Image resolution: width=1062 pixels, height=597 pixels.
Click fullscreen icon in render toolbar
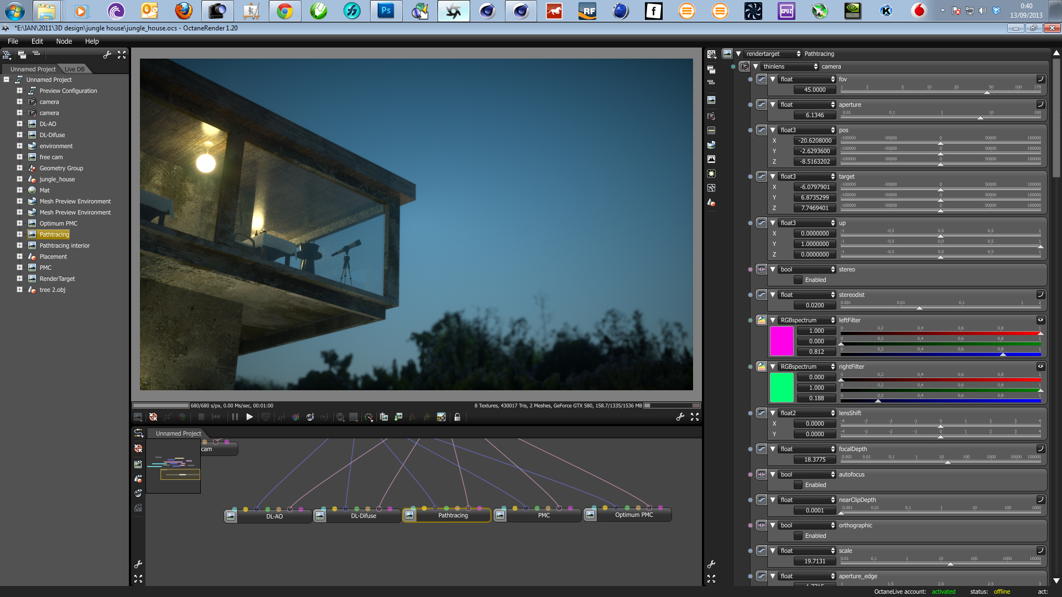coord(695,417)
